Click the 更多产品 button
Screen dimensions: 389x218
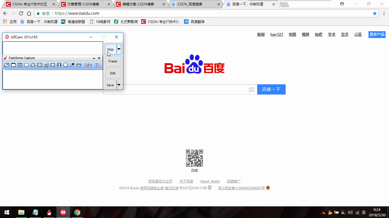pos(377,34)
